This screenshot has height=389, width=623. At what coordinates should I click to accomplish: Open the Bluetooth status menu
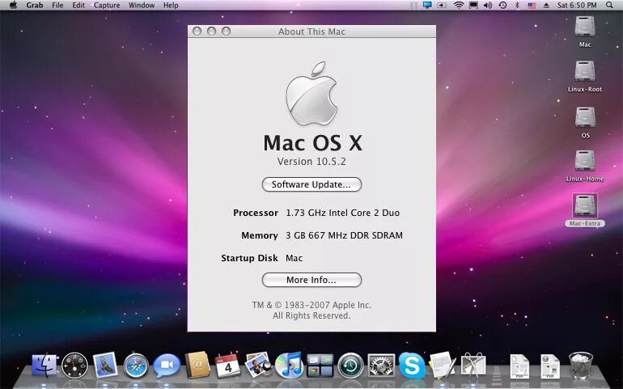pos(517,5)
